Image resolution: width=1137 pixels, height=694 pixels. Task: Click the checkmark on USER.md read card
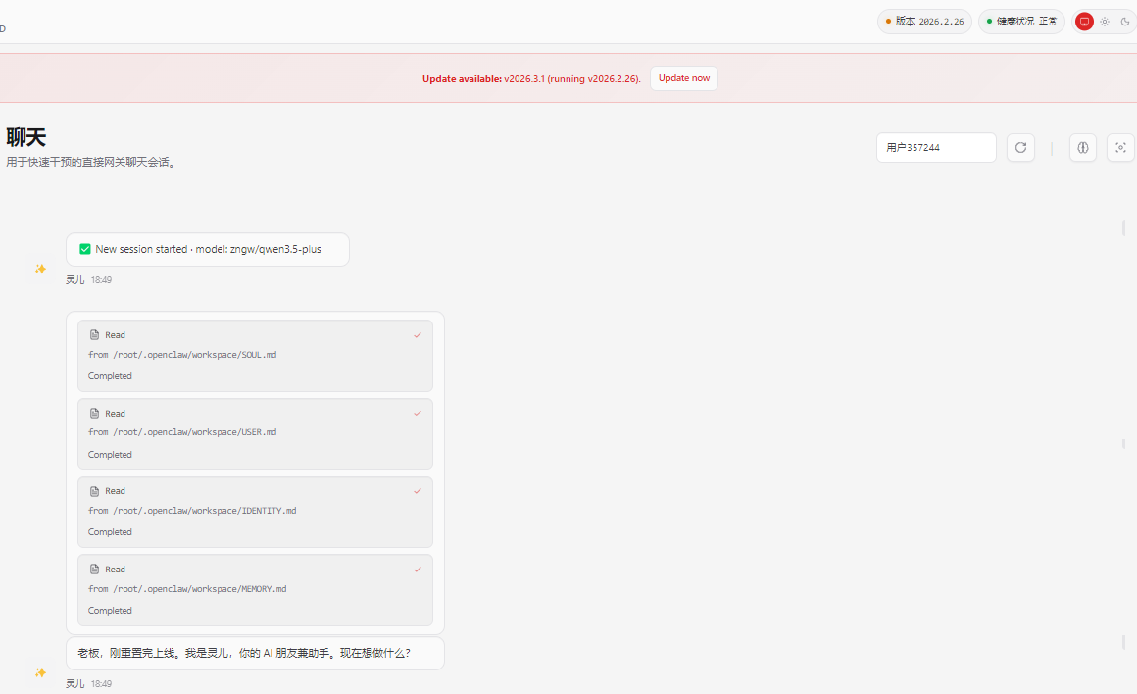pos(418,413)
